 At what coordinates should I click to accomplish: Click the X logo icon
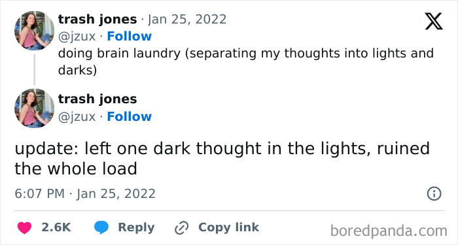coord(434,21)
